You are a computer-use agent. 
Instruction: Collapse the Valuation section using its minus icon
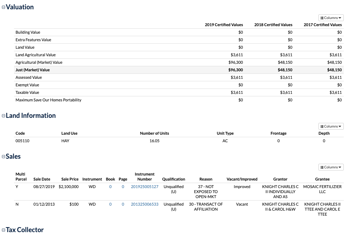click(4, 8)
